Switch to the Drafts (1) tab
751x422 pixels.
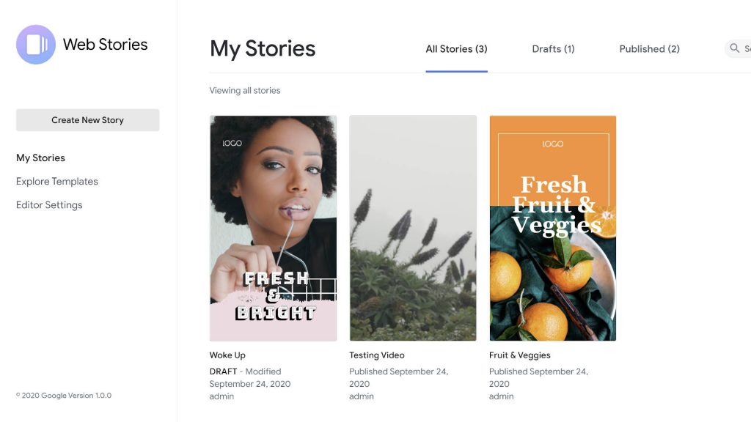click(553, 49)
